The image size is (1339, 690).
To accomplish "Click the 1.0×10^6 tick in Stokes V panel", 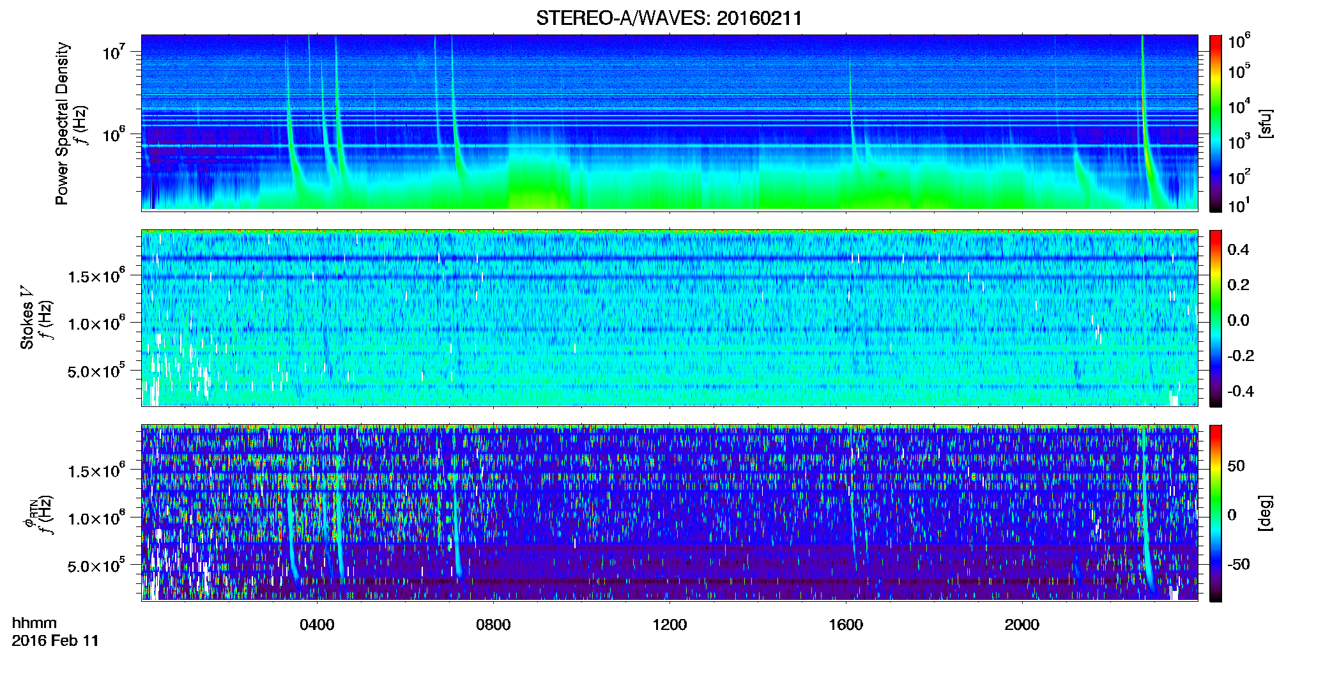I will [x=96, y=323].
